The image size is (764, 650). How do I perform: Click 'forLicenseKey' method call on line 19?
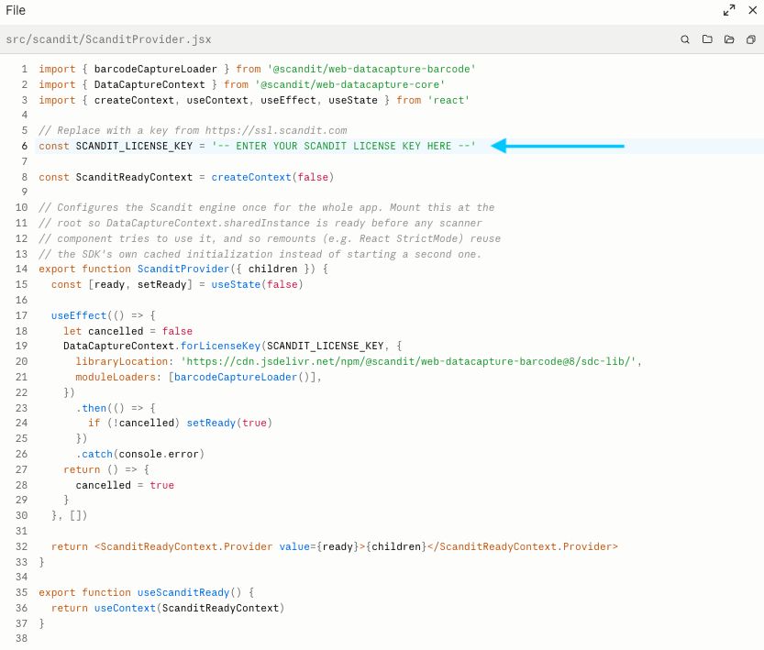[x=221, y=346]
